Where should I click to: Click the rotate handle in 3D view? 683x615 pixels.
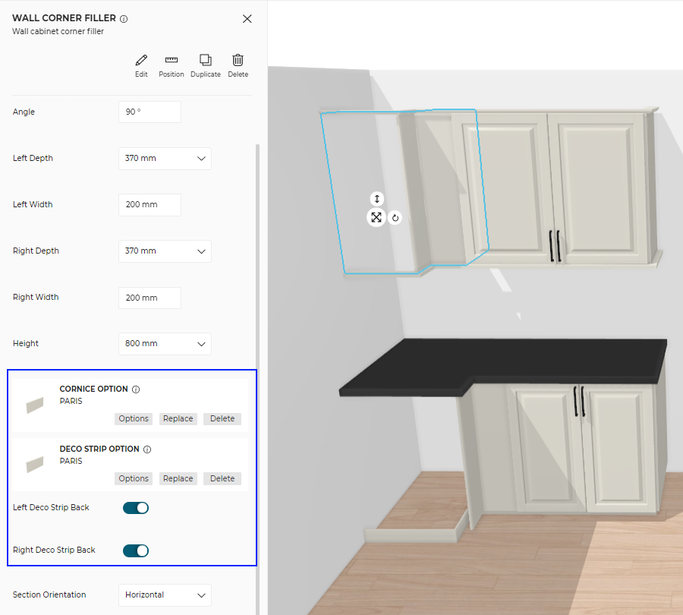[x=395, y=218]
